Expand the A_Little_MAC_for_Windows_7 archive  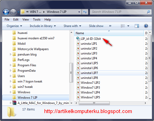click(x=10, y=103)
